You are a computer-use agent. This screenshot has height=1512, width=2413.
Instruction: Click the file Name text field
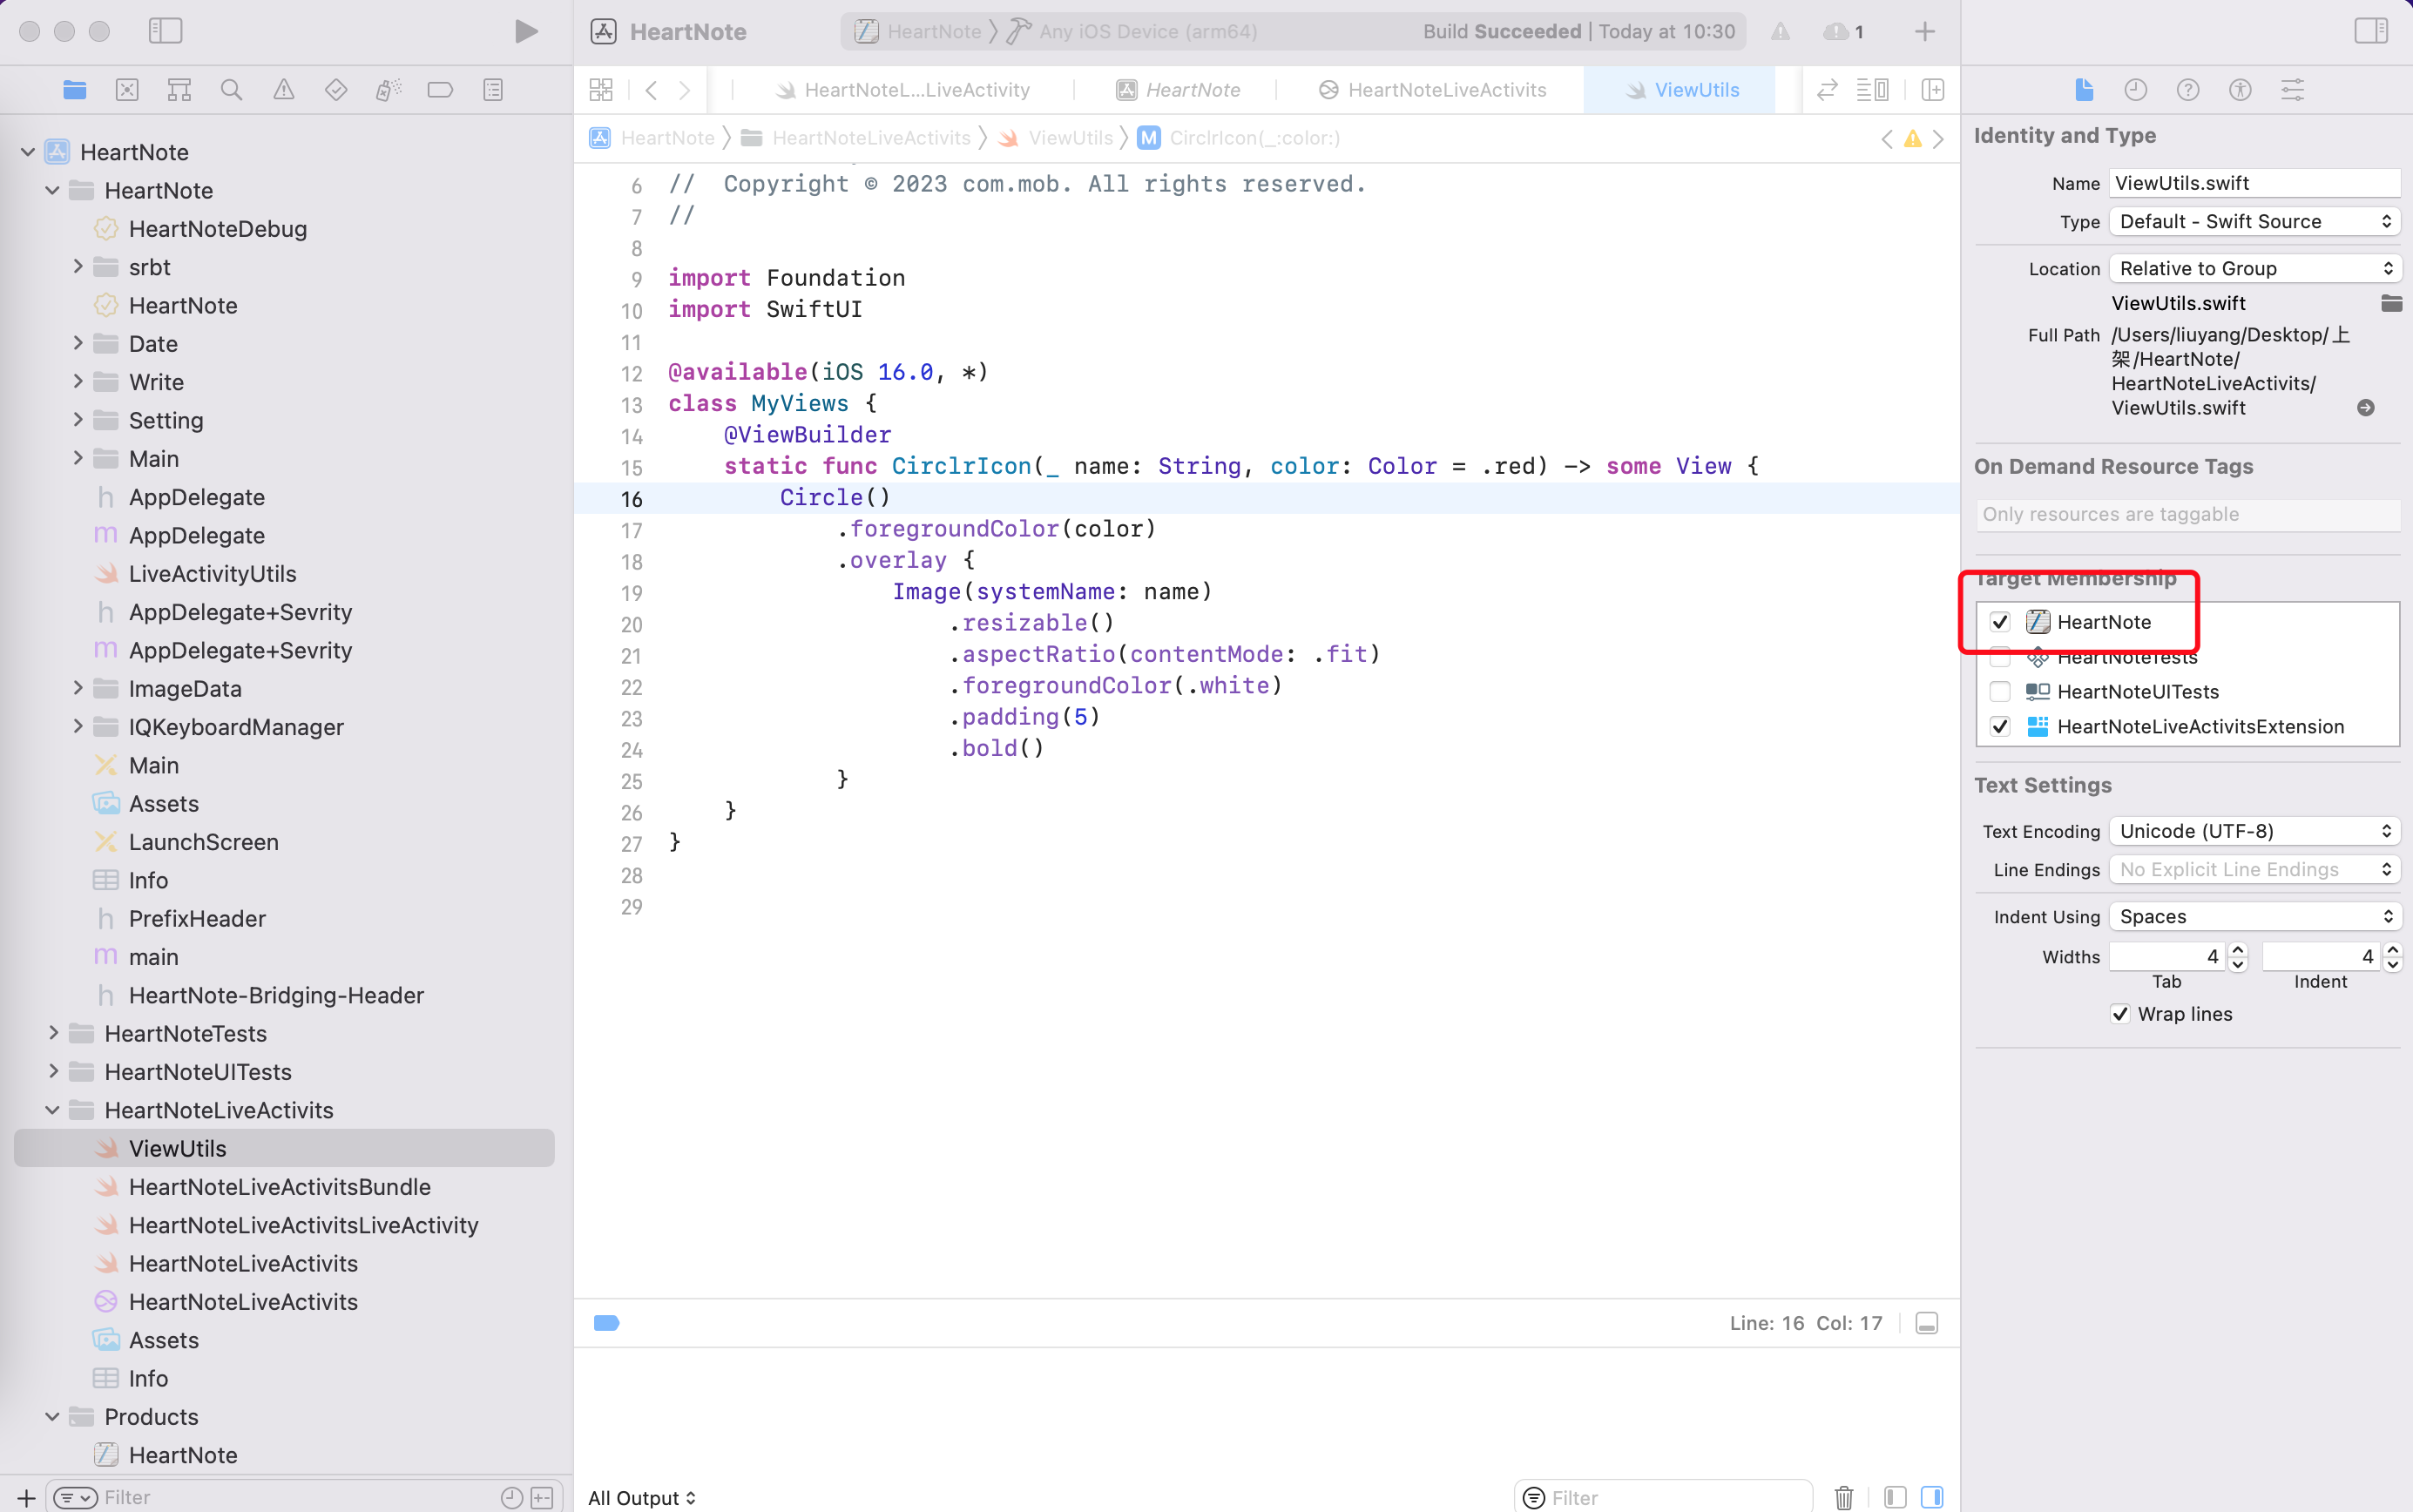point(2254,183)
